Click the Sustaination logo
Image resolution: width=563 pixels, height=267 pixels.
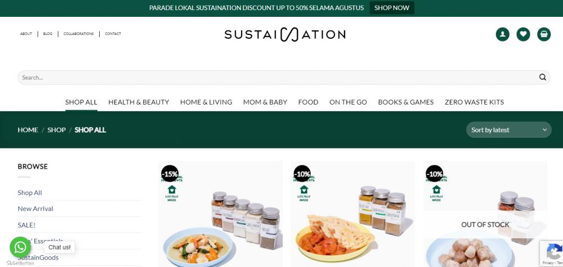point(285,34)
